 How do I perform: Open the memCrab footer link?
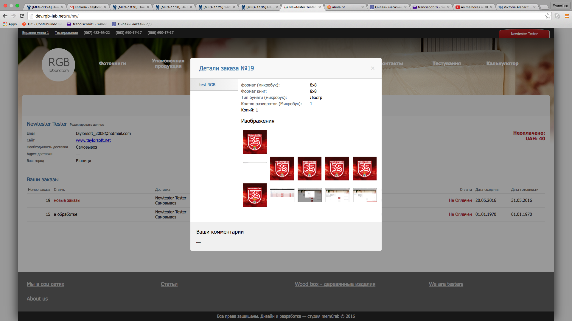(330, 316)
